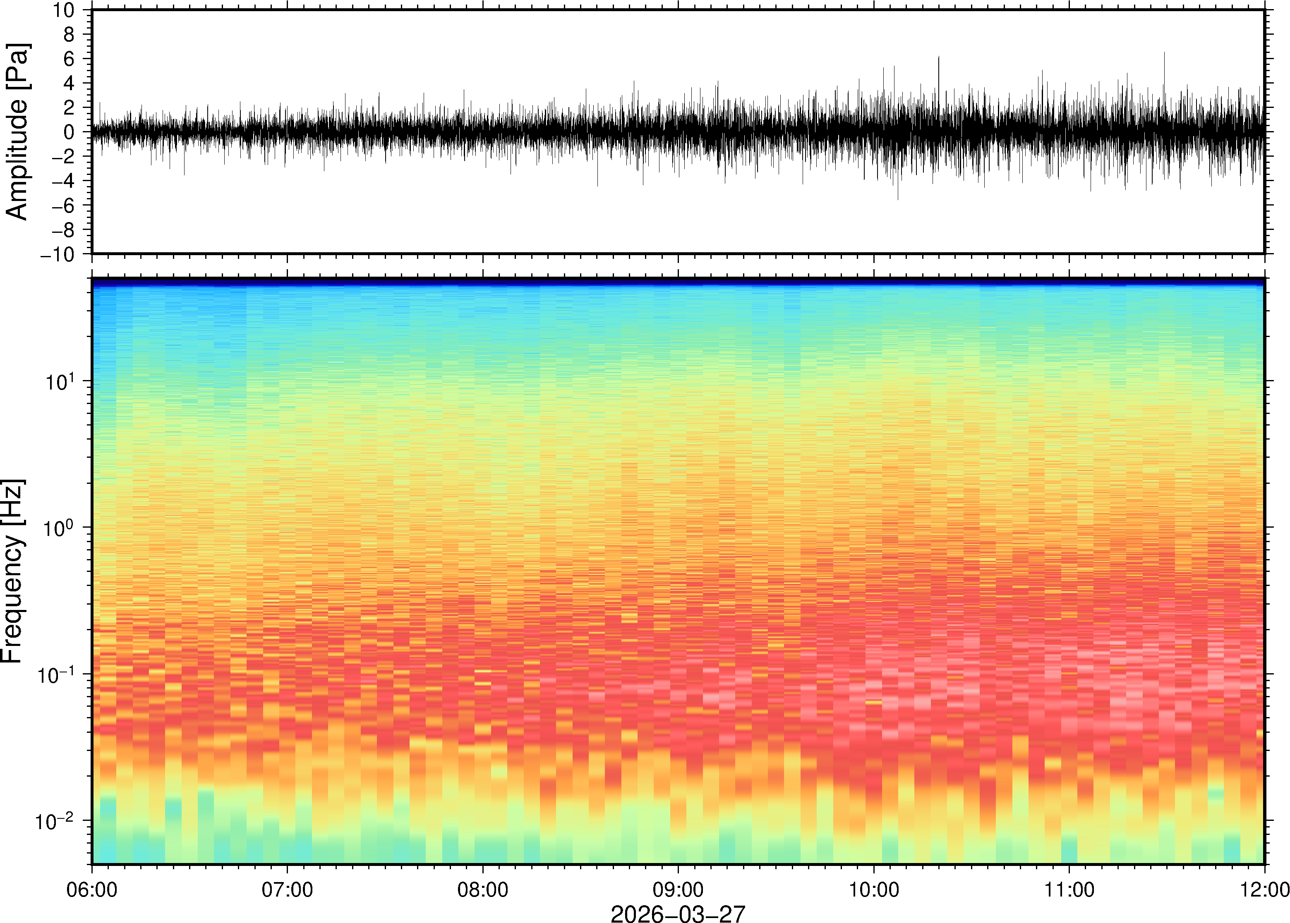Click the 09:00 time axis label
The height and width of the screenshot is (923, 1290).
(x=678, y=890)
